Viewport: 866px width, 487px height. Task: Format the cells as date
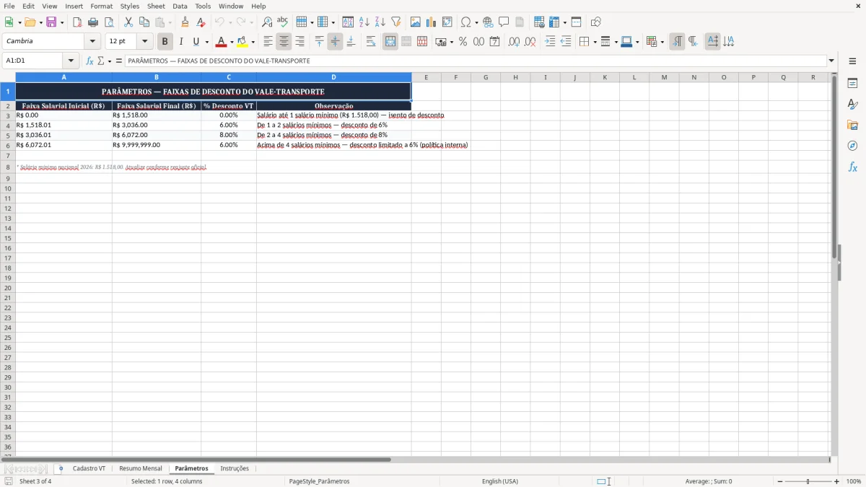pyautogui.click(x=494, y=42)
